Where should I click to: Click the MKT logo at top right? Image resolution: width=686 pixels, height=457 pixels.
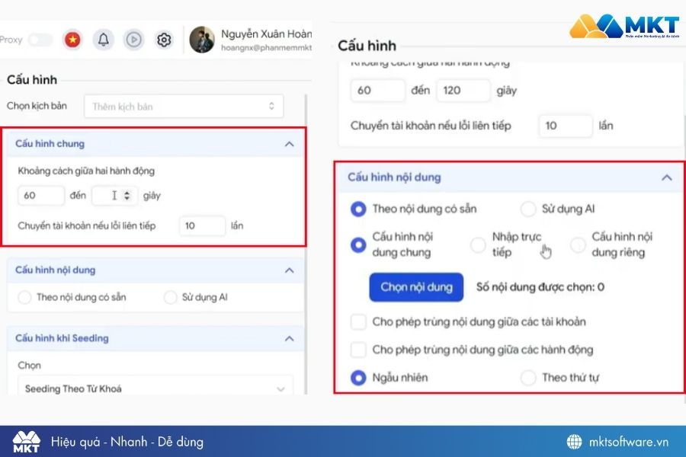(x=625, y=26)
